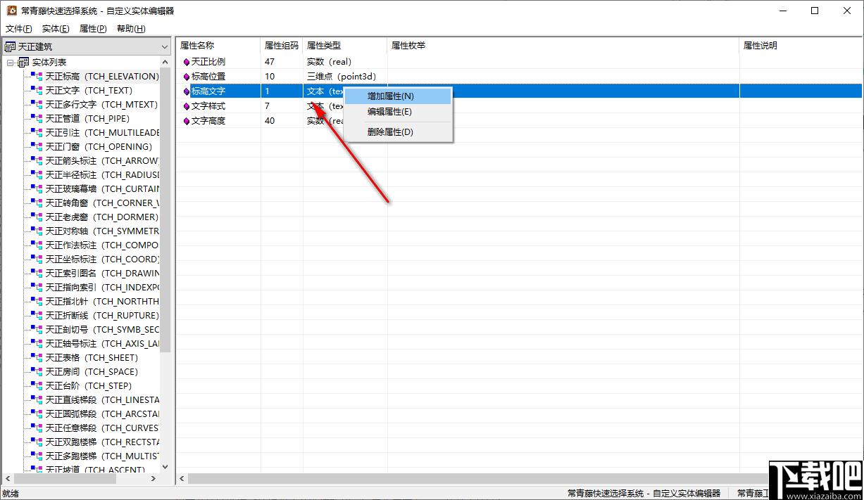Open the 帮助(H) menu
Image resolution: width=864 pixels, height=500 pixels.
[x=131, y=29]
